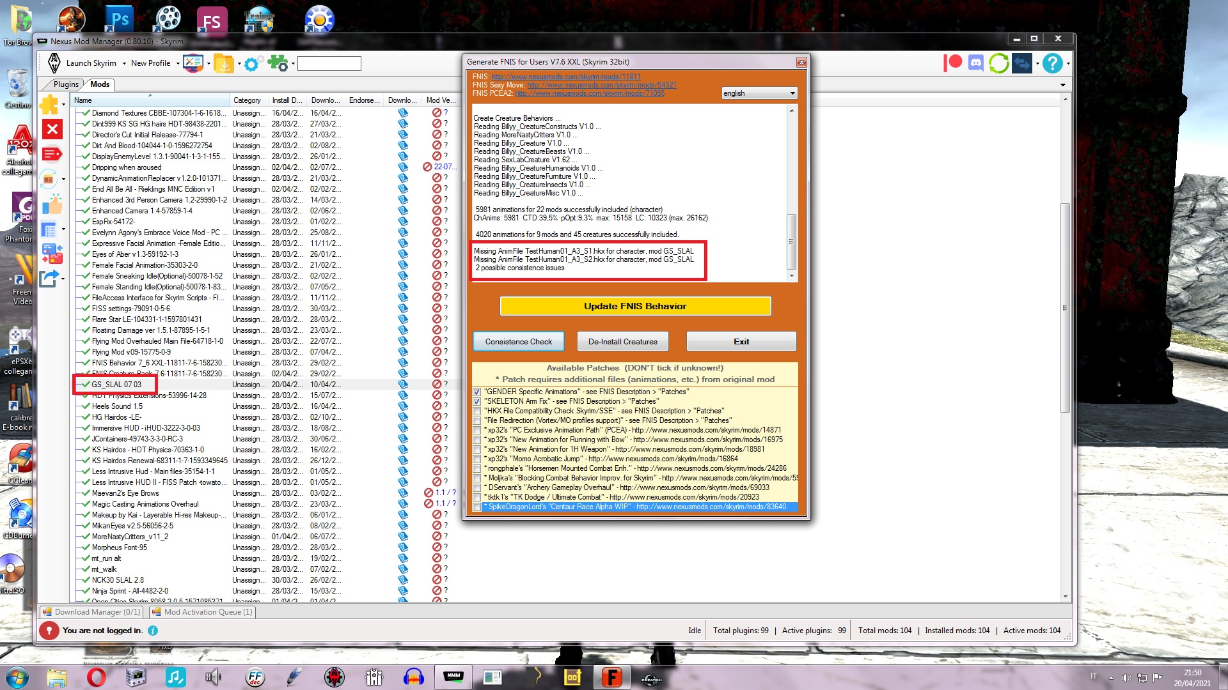
Task: Click the green puzzle piece with gear icon
Action: tap(278, 63)
